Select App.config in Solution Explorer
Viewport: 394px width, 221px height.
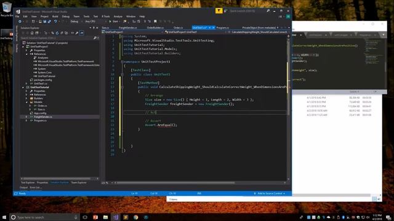[x=40, y=113]
